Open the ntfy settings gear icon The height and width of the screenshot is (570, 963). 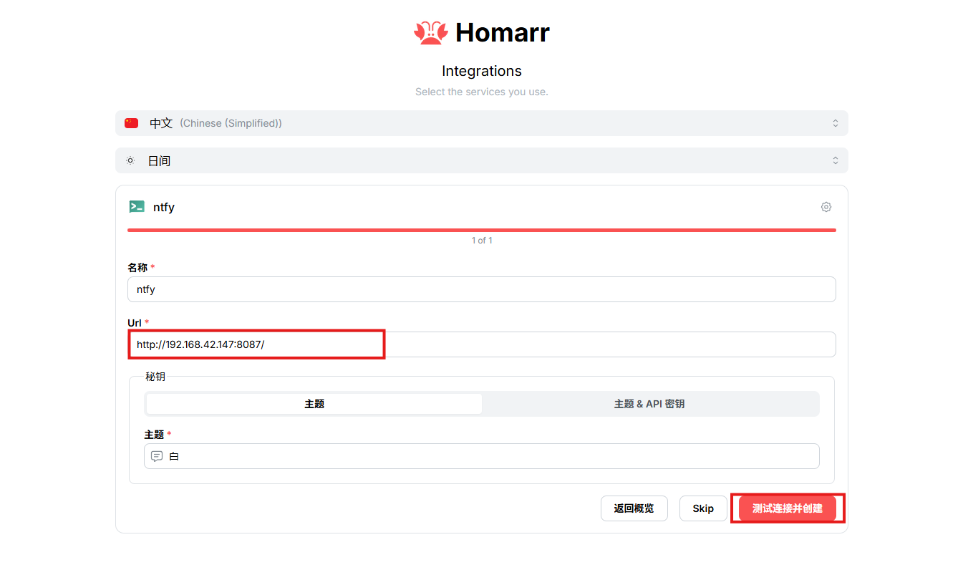826,207
